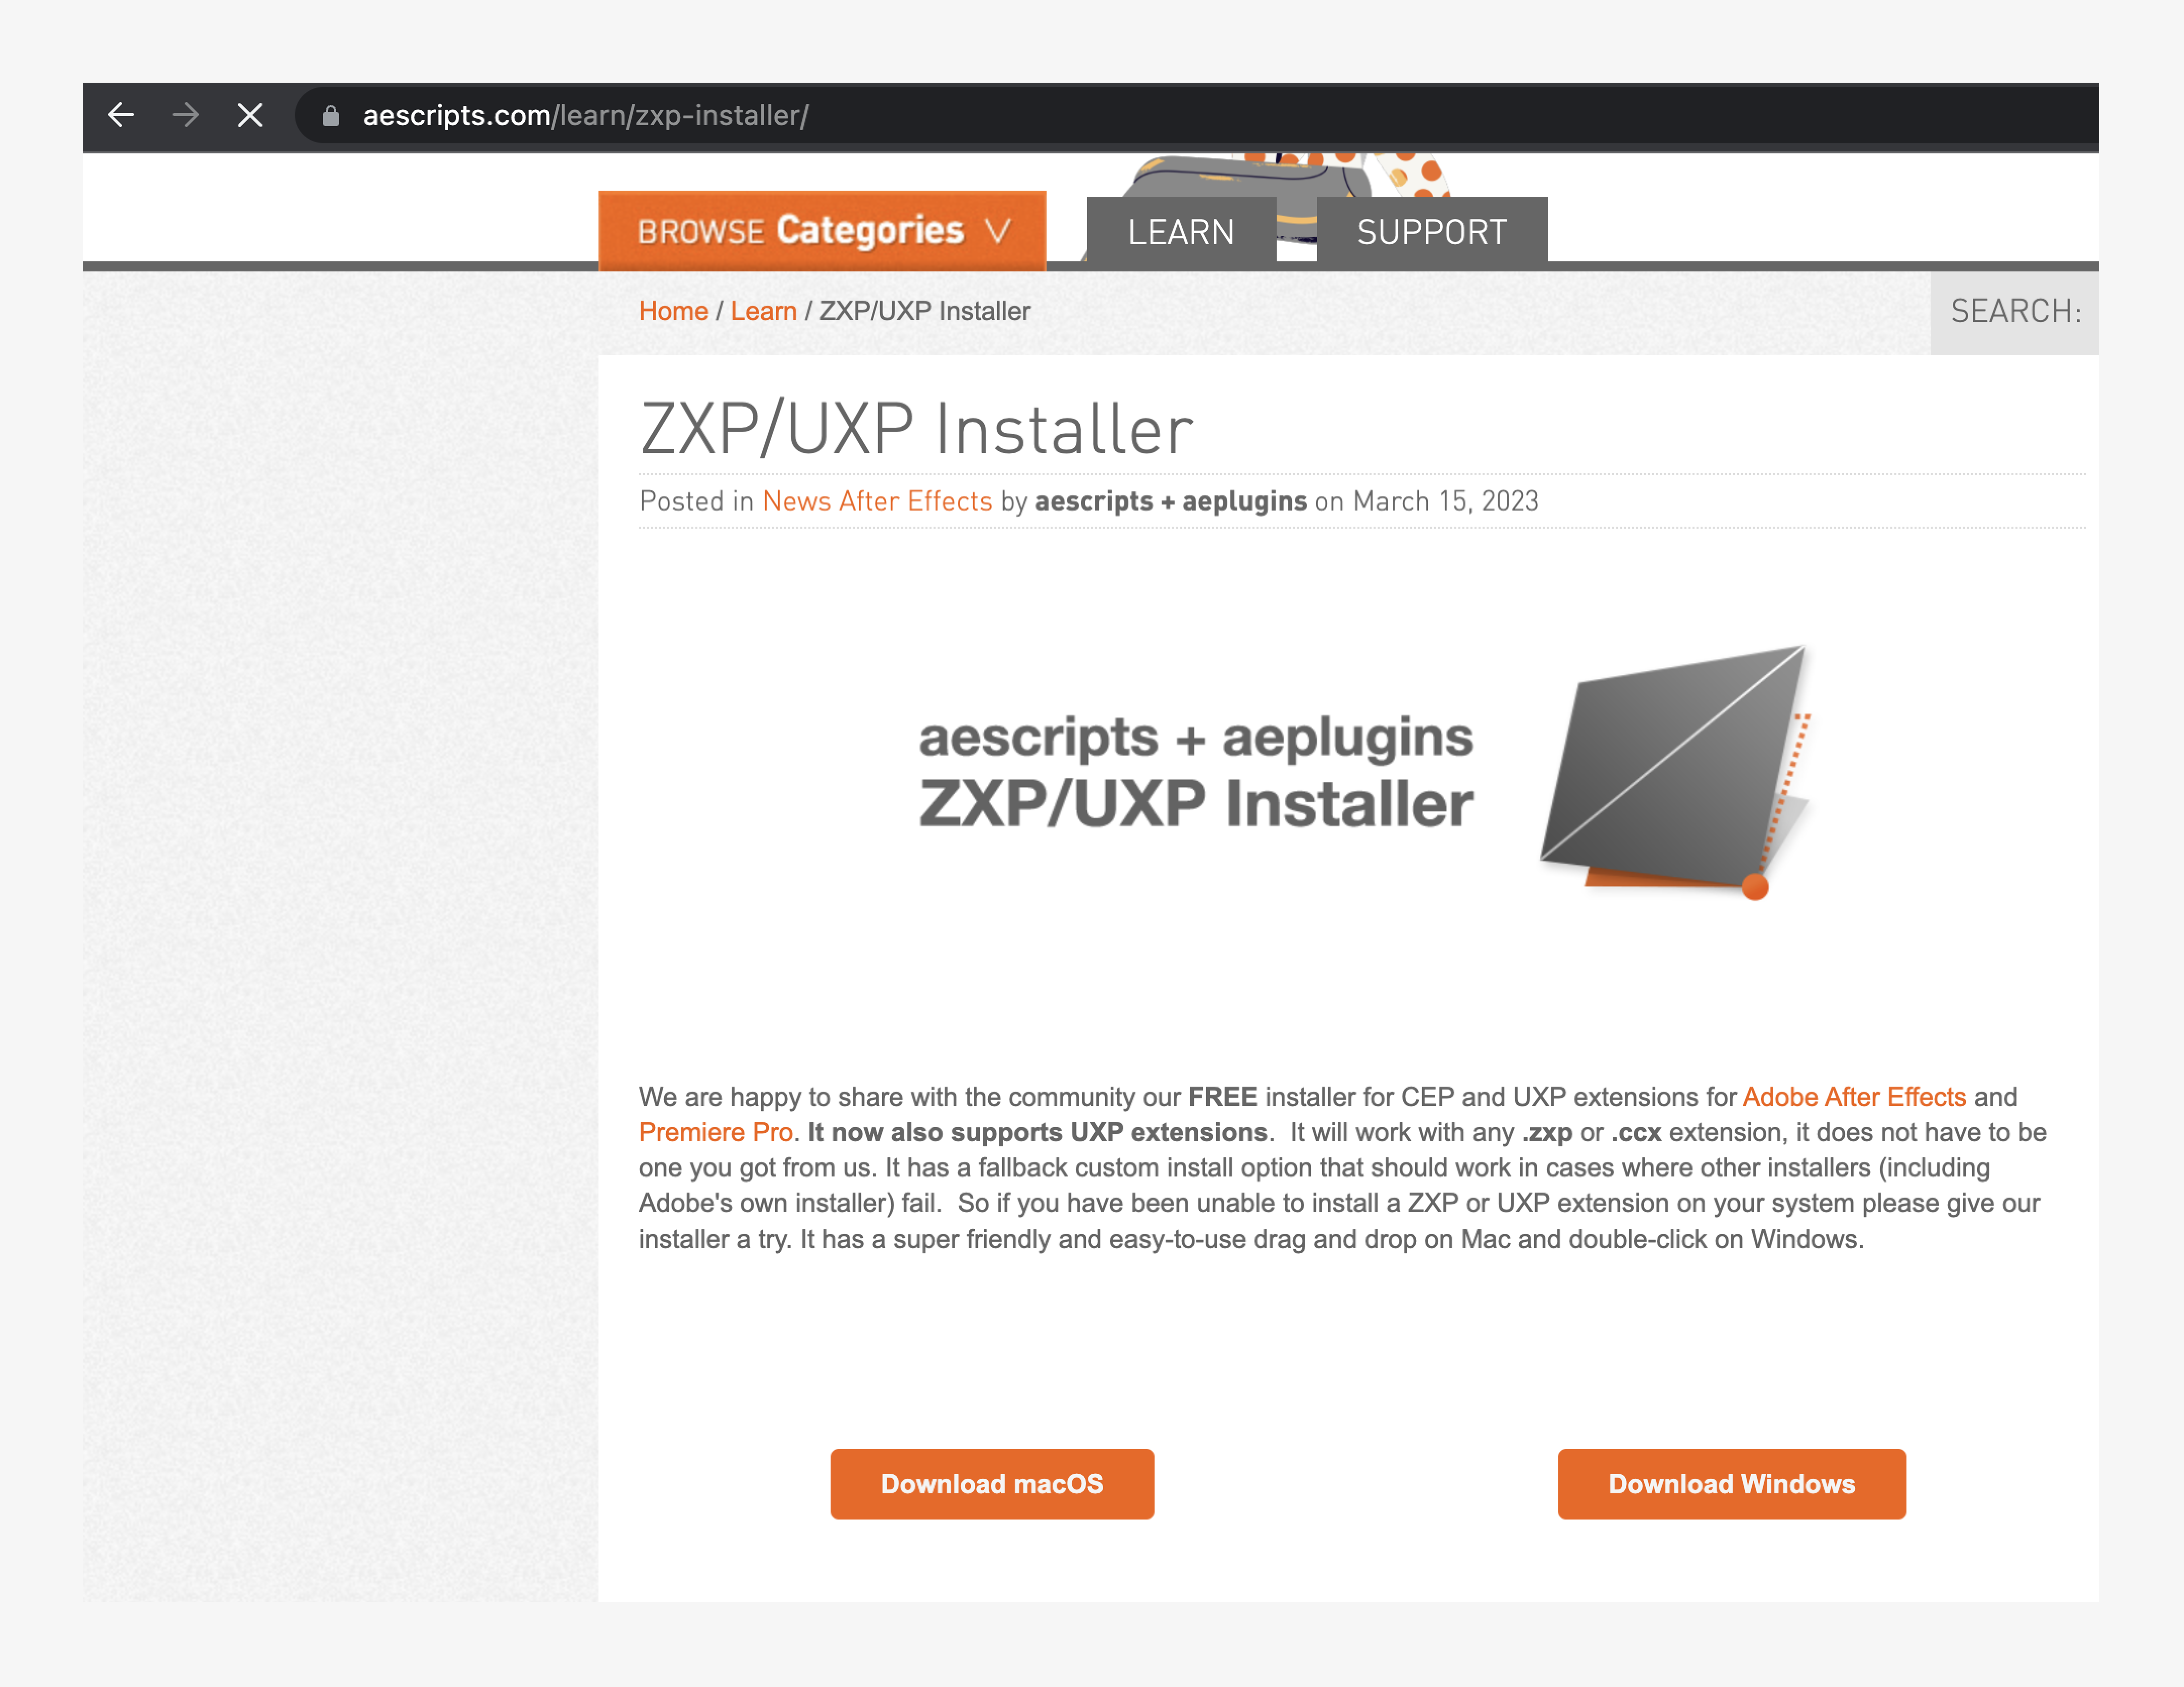Click the Premiere Pro link
The height and width of the screenshot is (1687, 2184).
[x=715, y=1132]
